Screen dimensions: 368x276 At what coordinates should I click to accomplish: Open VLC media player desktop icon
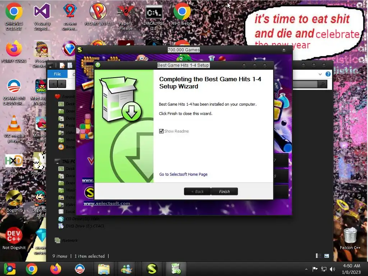point(14,129)
